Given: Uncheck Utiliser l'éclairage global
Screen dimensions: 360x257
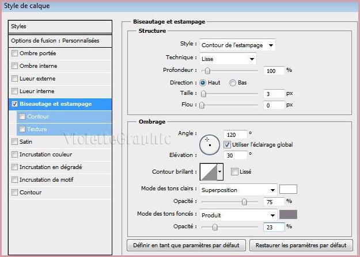Looking at the screenshot, I should point(227,144).
